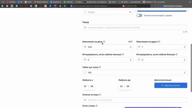Image resolution: width=192 pixels, height=108 pixels.
Task: Select the Лайкать с hours field 07
Action: [85, 86]
